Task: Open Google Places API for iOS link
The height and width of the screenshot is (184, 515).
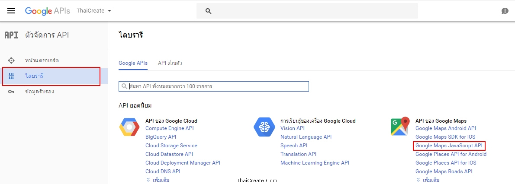Action: pyautogui.click(x=446, y=163)
